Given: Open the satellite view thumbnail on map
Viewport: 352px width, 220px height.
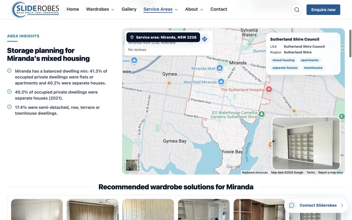Looking at the screenshot, I should tap(131, 165).
